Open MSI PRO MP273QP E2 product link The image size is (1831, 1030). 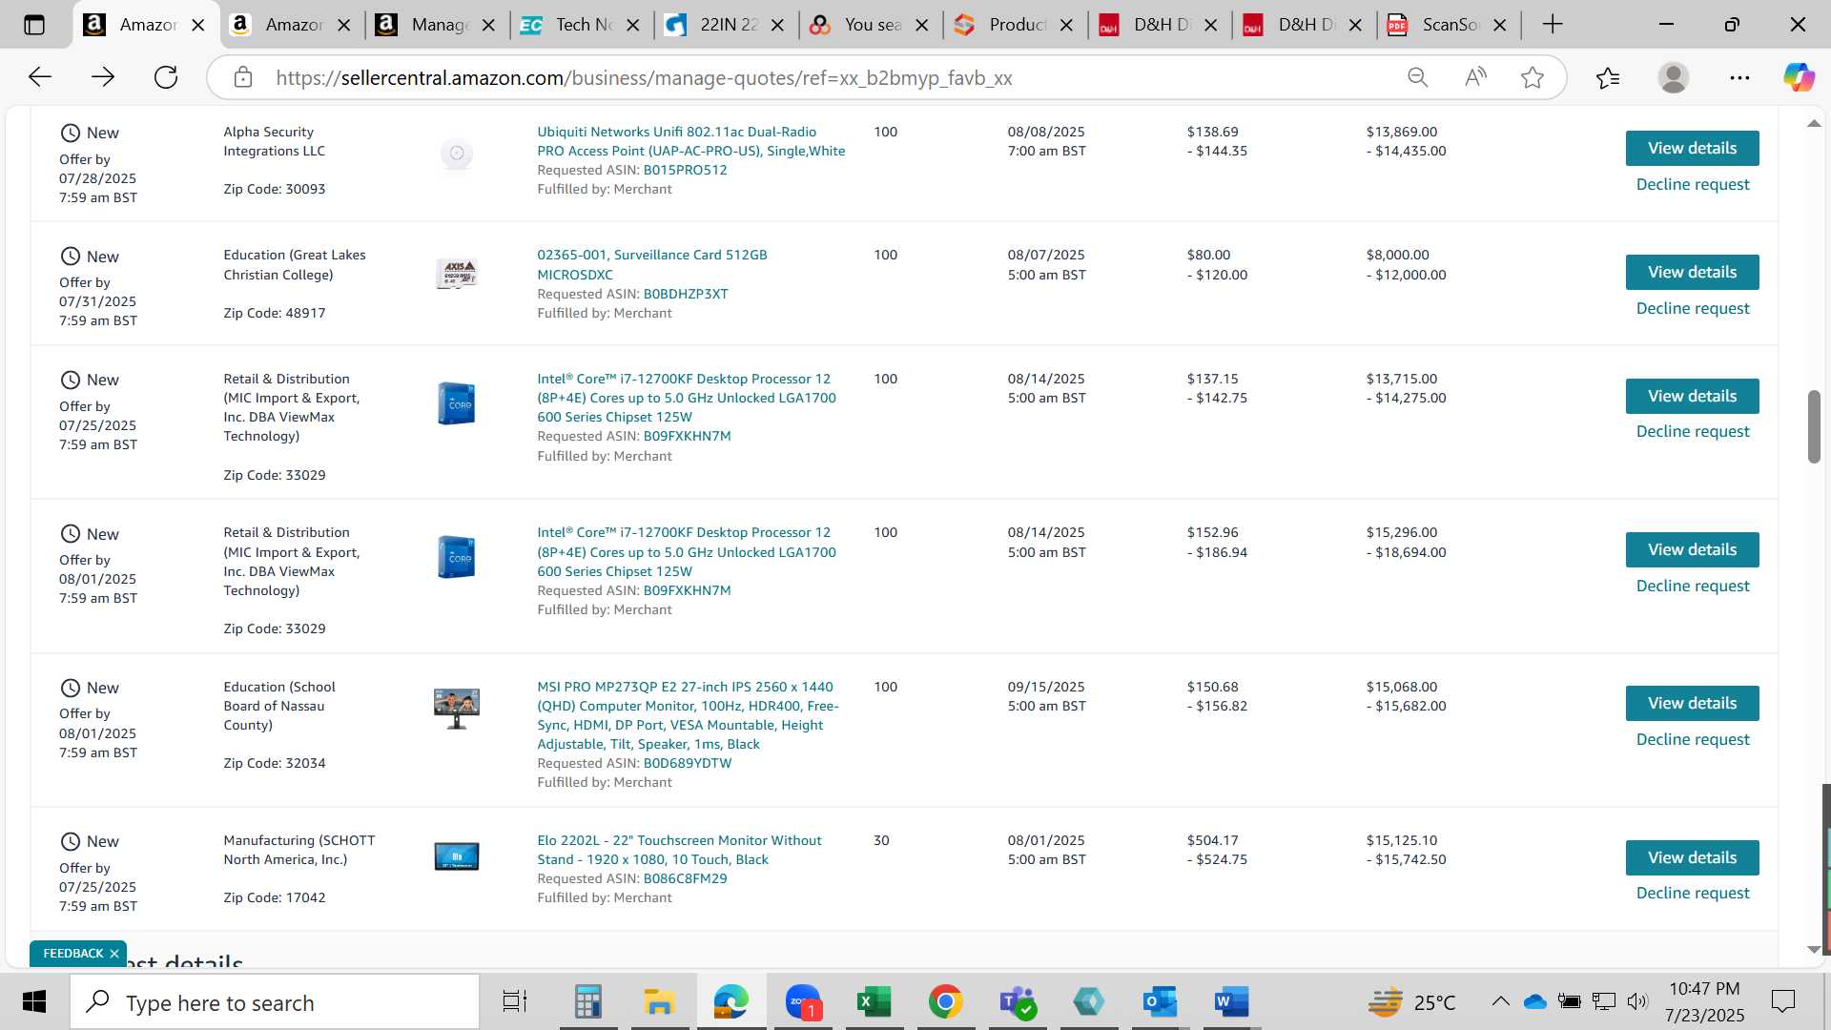pyautogui.click(x=688, y=715)
